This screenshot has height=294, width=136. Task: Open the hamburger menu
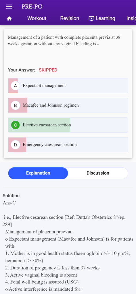9,7
